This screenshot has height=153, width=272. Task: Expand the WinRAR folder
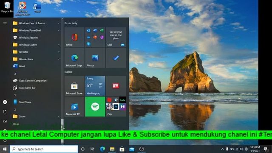tap(37, 52)
